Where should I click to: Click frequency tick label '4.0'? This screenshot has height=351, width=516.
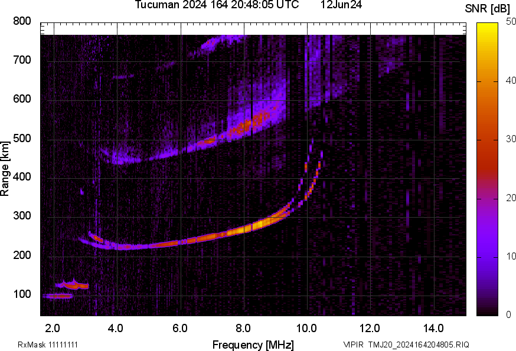point(116,329)
